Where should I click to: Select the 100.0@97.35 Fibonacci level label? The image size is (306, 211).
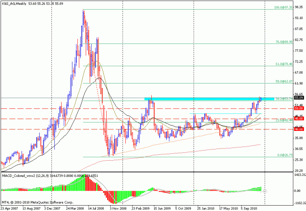click(x=283, y=7)
